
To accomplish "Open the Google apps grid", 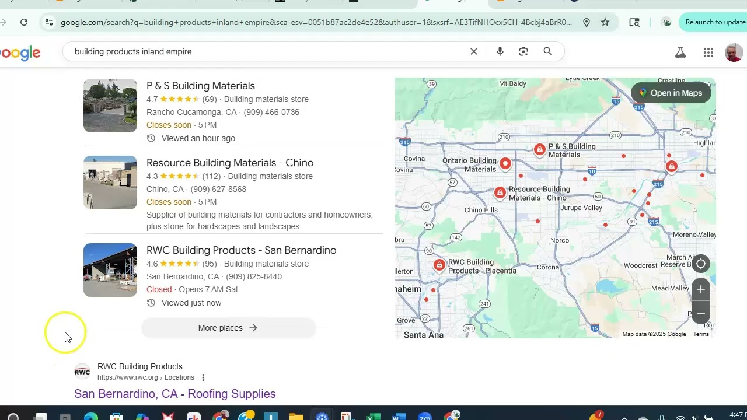I will tap(708, 52).
